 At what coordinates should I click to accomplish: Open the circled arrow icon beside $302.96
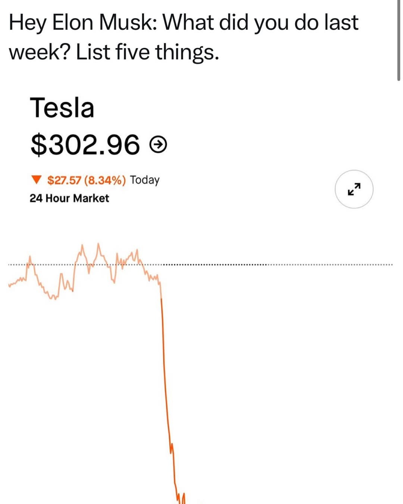coord(158,144)
